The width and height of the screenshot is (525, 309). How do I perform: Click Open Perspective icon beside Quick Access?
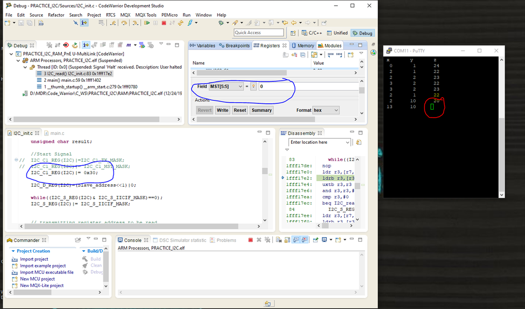coord(293,33)
